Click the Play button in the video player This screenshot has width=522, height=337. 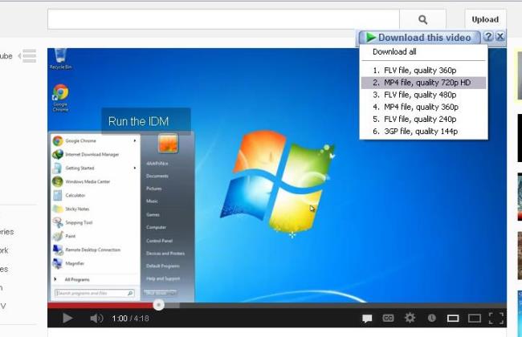coord(67,319)
